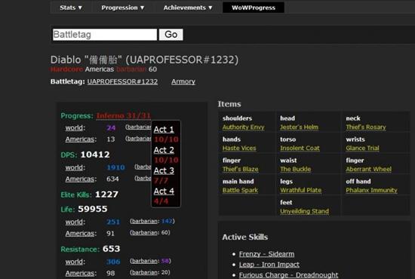Open the Armory link
Viewport: 415px width, 279px height.
pyautogui.click(x=183, y=81)
